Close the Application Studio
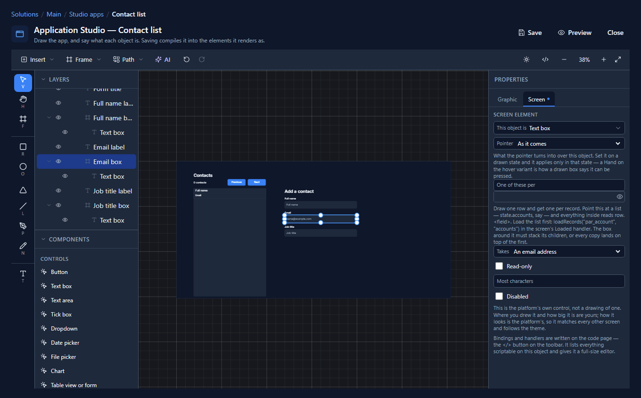The height and width of the screenshot is (398, 641). 616,33
